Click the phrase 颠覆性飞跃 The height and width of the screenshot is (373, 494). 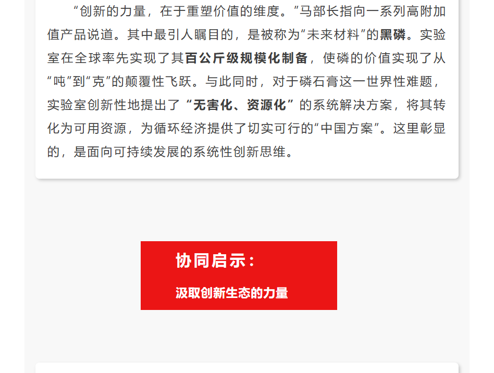158,82
